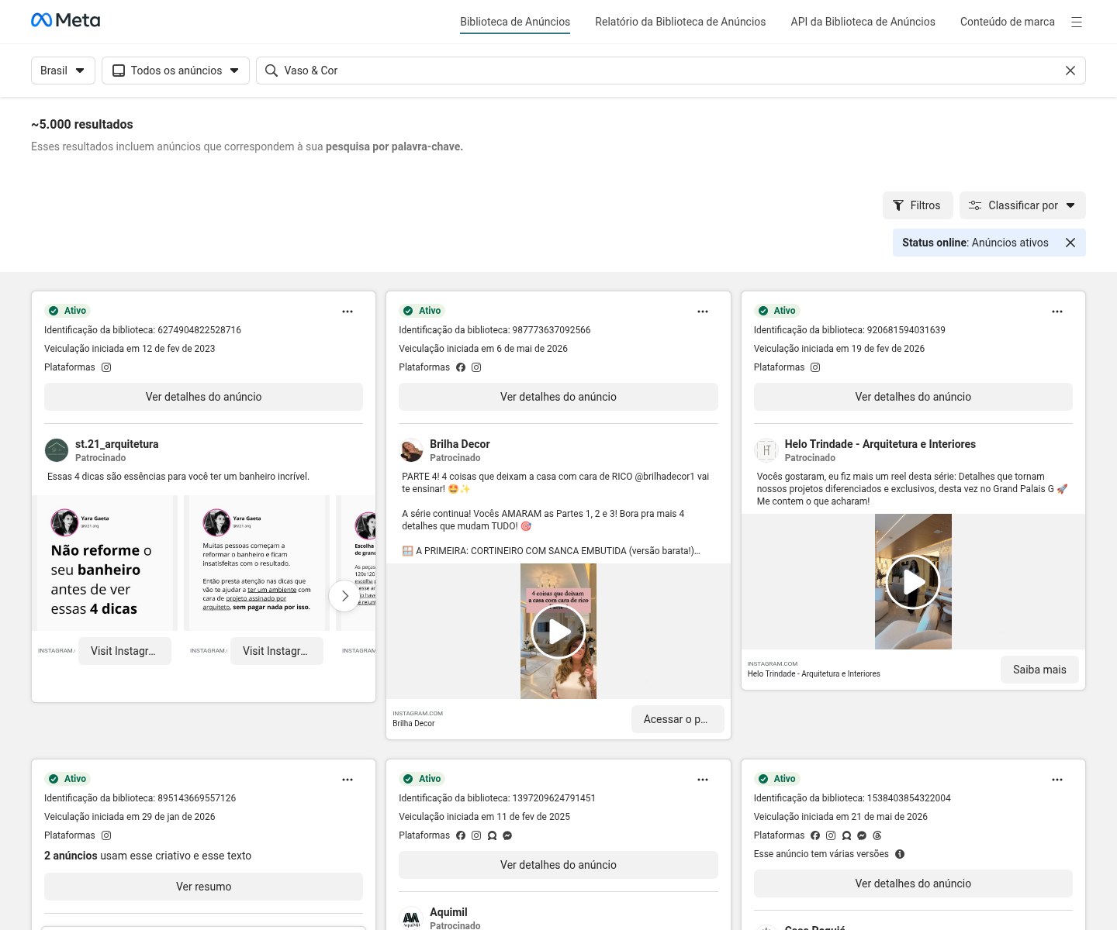This screenshot has height=930, width=1117.
Task: Open st.21_arquitetura advertiser name link
Action: point(116,444)
